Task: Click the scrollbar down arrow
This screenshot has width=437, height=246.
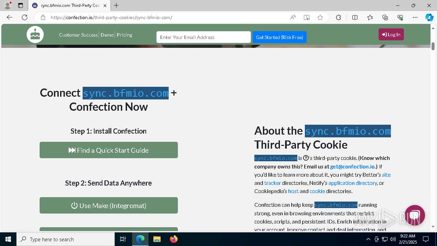Action: point(433,227)
